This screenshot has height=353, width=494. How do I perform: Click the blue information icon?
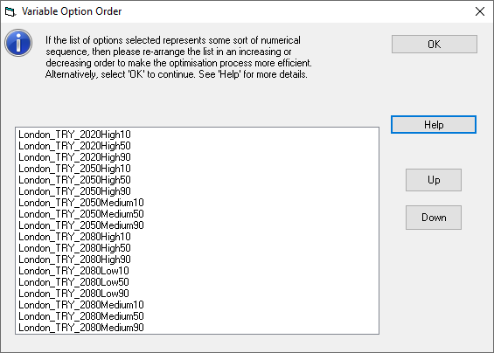coord(18,43)
